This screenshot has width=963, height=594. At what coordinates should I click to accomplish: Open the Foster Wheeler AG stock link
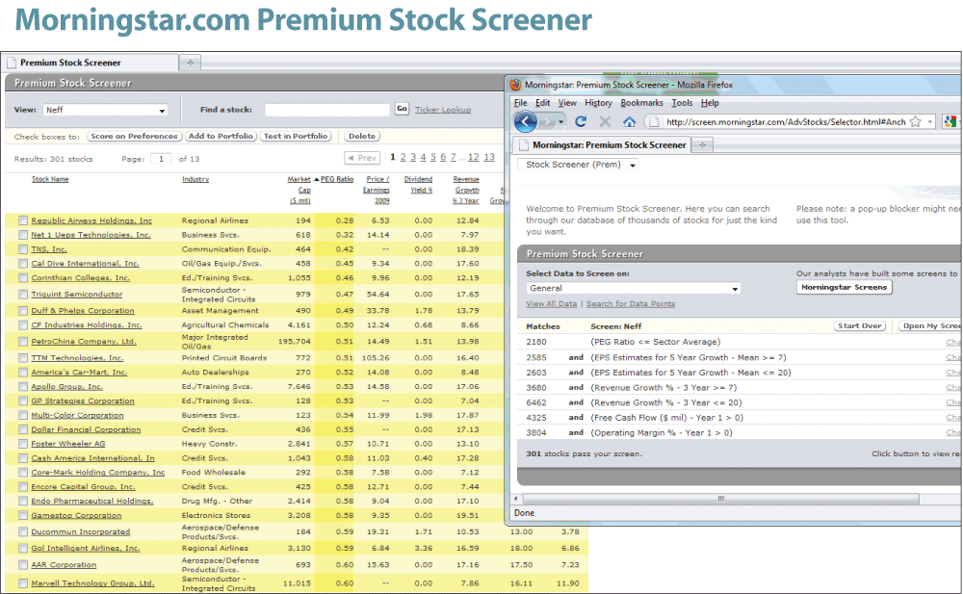(68, 444)
